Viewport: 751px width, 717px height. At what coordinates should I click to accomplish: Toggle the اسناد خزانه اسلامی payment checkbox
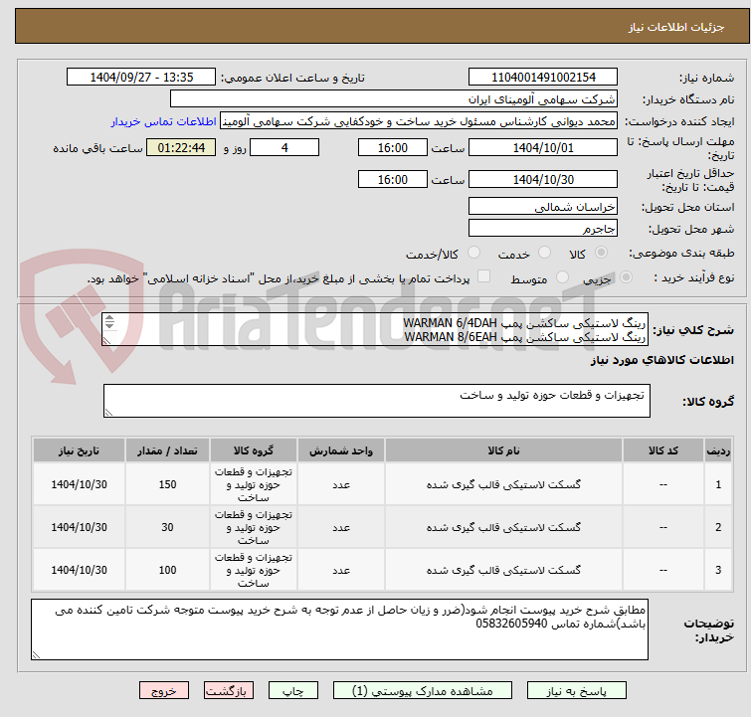483,276
